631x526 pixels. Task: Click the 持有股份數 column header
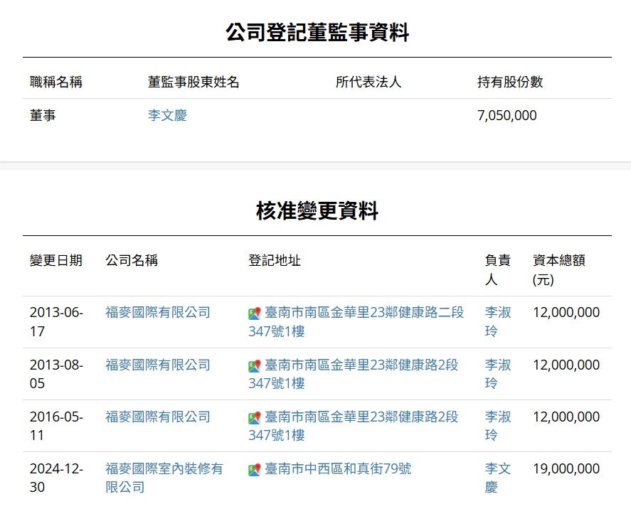tap(509, 82)
